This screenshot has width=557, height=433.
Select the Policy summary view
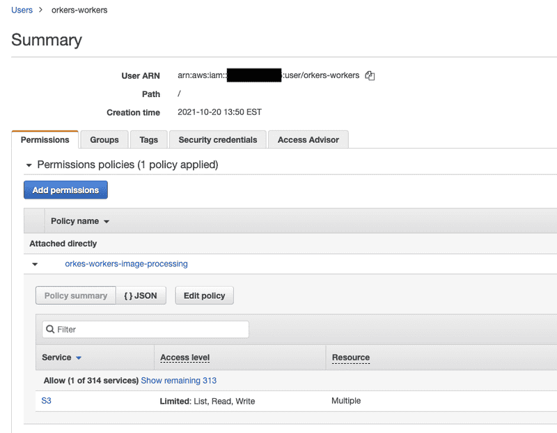(x=76, y=296)
